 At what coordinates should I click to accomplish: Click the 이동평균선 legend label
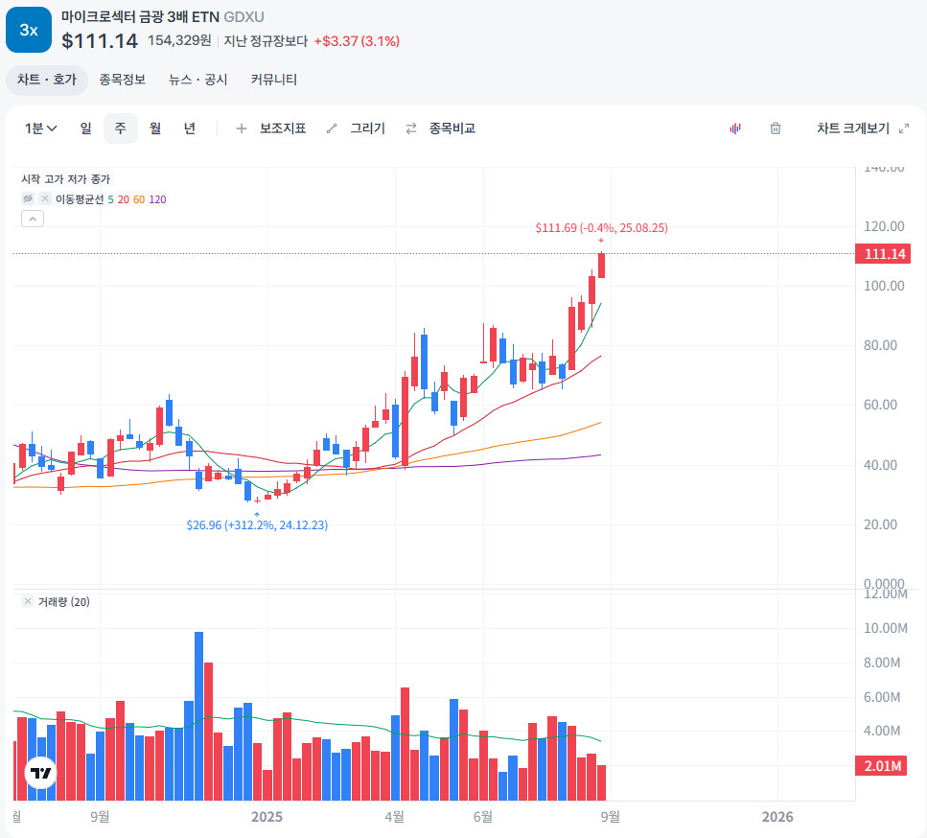(80, 199)
